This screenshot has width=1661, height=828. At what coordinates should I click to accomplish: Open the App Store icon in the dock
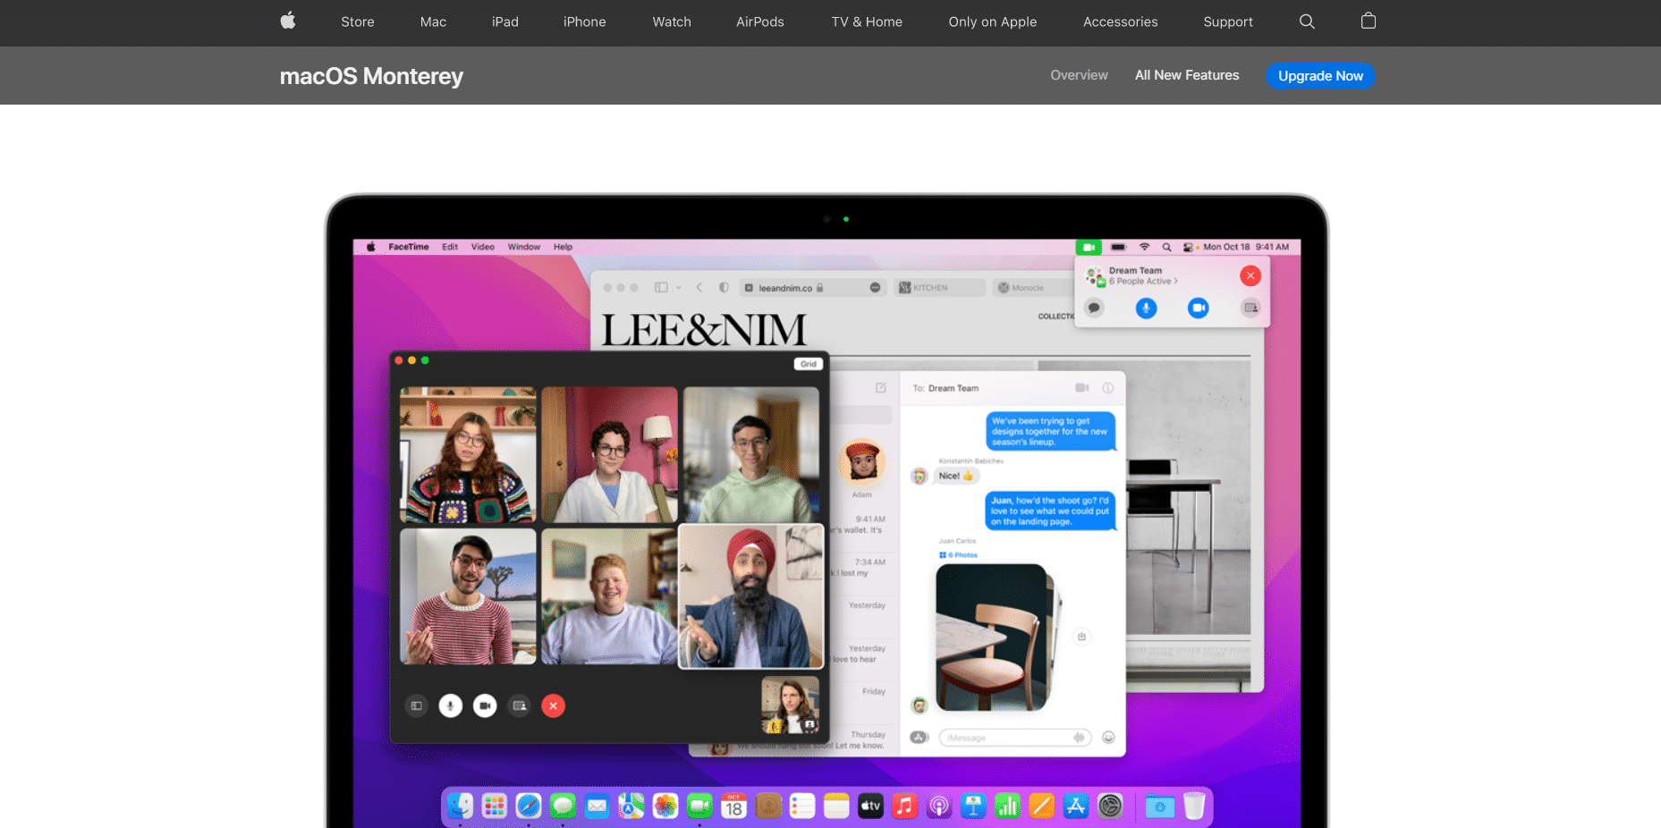[x=1076, y=807]
